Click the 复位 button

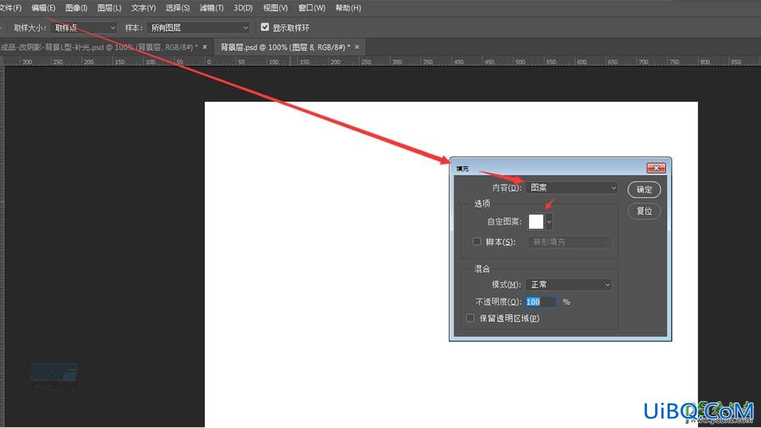click(644, 211)
